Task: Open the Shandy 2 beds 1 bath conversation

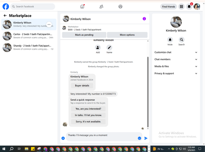Action: (29, 48)
